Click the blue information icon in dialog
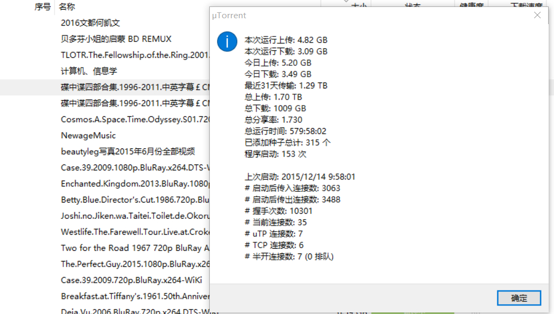This screenshot has height=314, width=554. pos(227,42)
